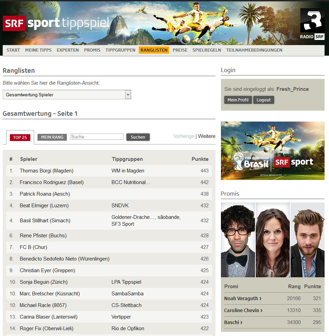Viewport: 329px width, 336px height.
Task: Click tip group WM in Magden
Action: click(x=128, y=171)
